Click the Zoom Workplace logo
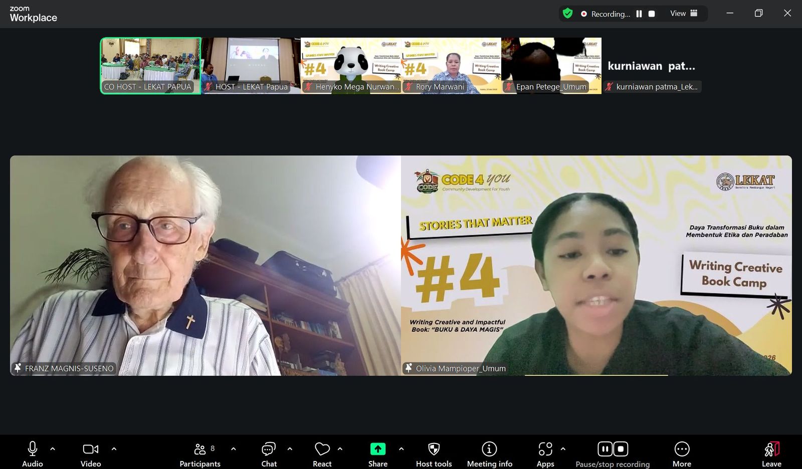Screen dimensions: 802x469 [33, 14]
